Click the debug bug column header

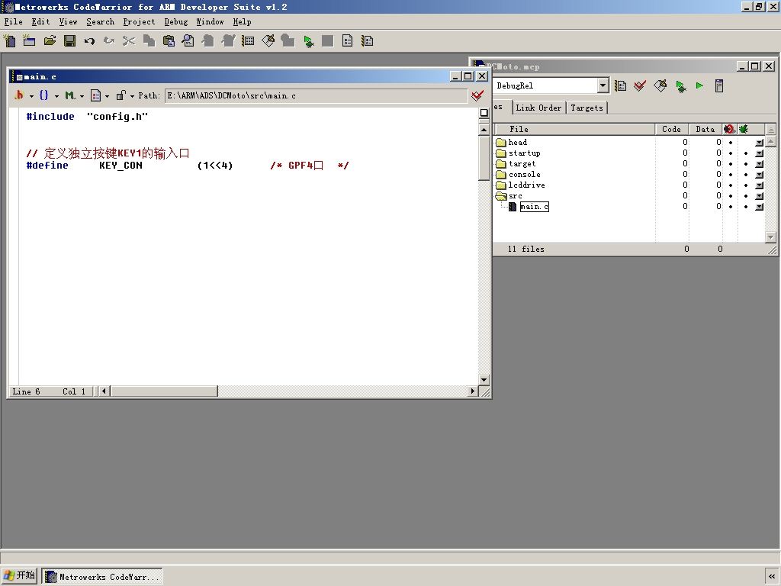744,129
